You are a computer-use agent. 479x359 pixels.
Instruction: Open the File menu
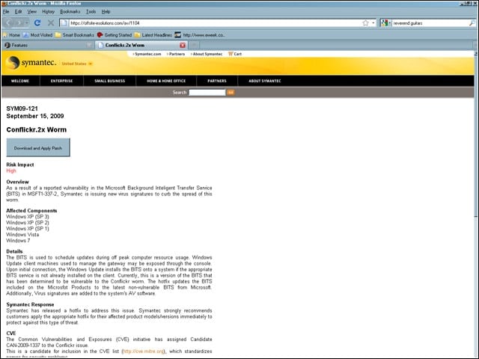tap(6, 12)
